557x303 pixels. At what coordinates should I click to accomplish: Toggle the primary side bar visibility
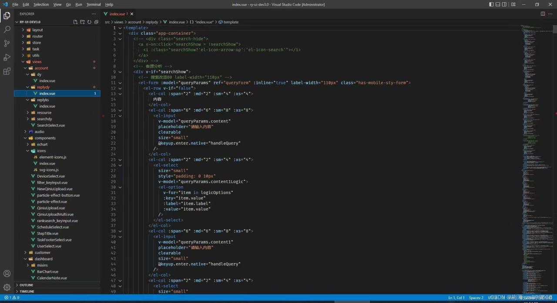click(491, 4)
